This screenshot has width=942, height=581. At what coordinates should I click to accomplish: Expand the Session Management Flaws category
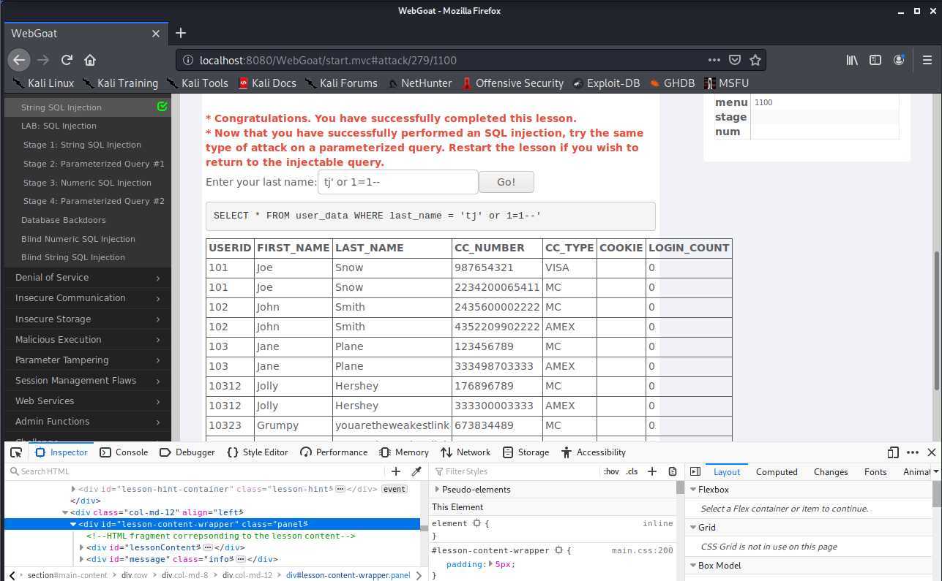pos(88,380)
